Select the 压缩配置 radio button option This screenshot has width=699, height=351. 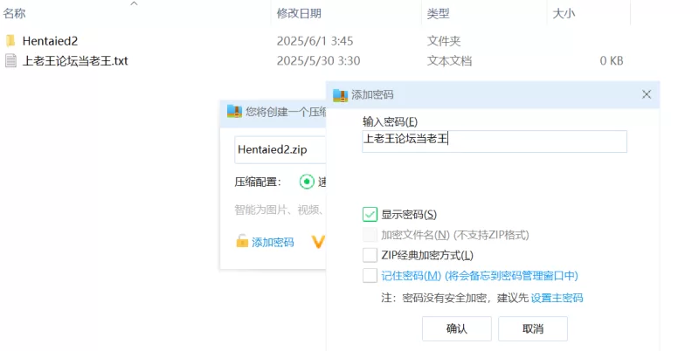307,182
